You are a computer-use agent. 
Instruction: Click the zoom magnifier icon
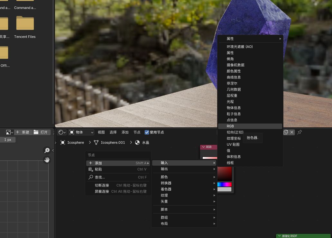pyautogui.click(x=47, y=150)
